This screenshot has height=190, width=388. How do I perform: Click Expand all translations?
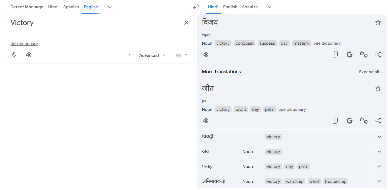(369, 72)
